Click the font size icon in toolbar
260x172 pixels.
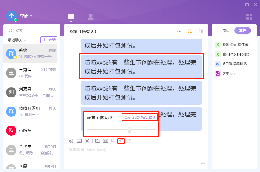click(x=121, y=141)
